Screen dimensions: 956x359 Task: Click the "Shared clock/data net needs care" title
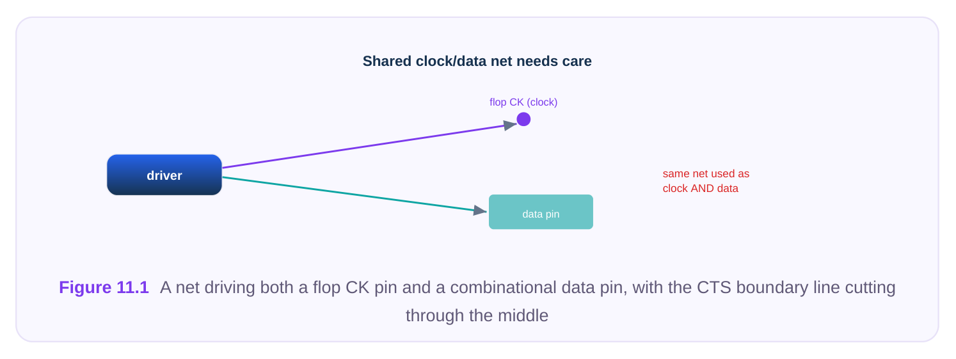click(477, 61)
